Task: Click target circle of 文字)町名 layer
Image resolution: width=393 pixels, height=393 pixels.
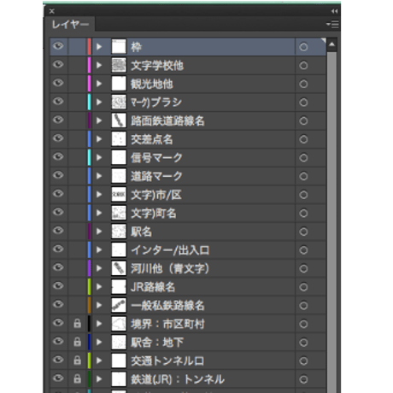Action: [303, 214]
